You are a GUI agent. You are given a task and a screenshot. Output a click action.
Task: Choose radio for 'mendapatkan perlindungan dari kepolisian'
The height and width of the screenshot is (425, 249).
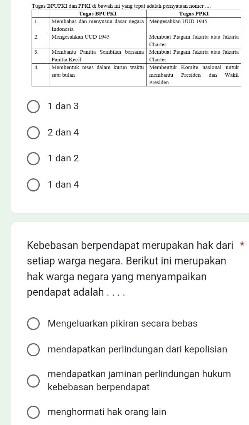pyautogui.click(x=34, y=350)
